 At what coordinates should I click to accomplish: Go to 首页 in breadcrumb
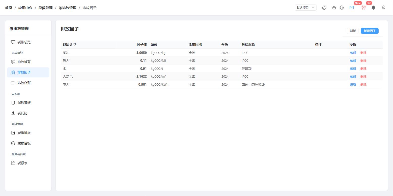click(9, 8)
